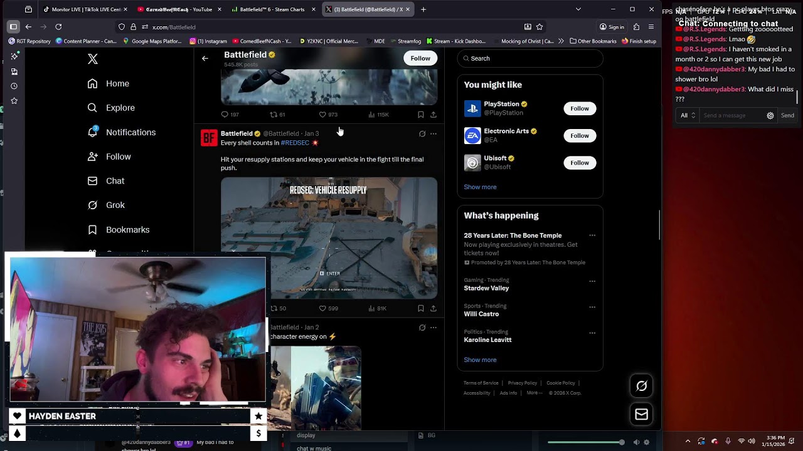This screenshot has height=451, width=803.
Task: Open a new browser tab
Action: tap(423, 9)
